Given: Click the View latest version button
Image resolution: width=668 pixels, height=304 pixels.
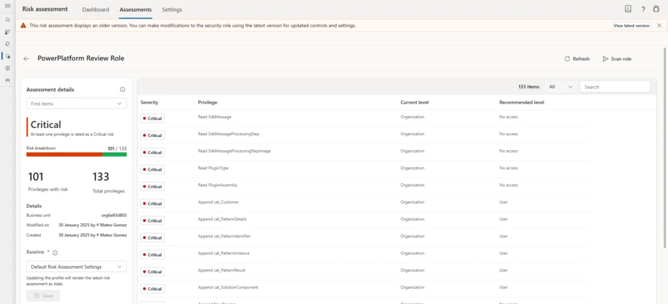Looking at the screenshot, I should point(631,25).
